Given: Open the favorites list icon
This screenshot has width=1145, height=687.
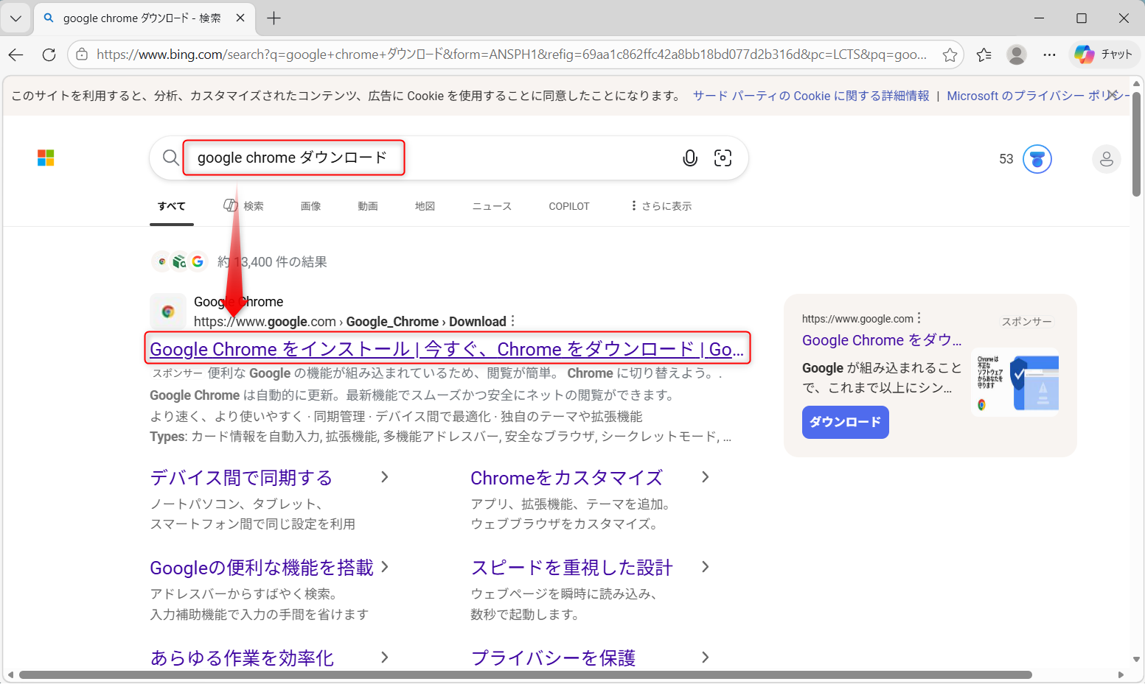Looking at the screenshot, I should [984, 54].
